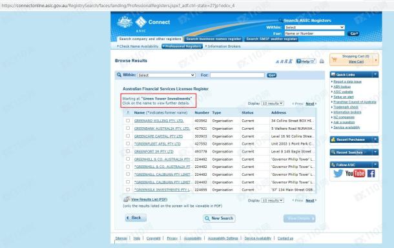Switch to Search business names register tab
394x248 pixels.
[x=214, y=39]
